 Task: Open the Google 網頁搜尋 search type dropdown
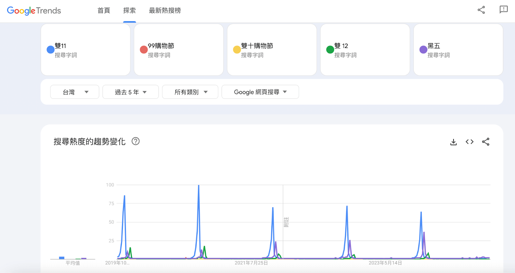pyautogui.click(x=260, y=92)
